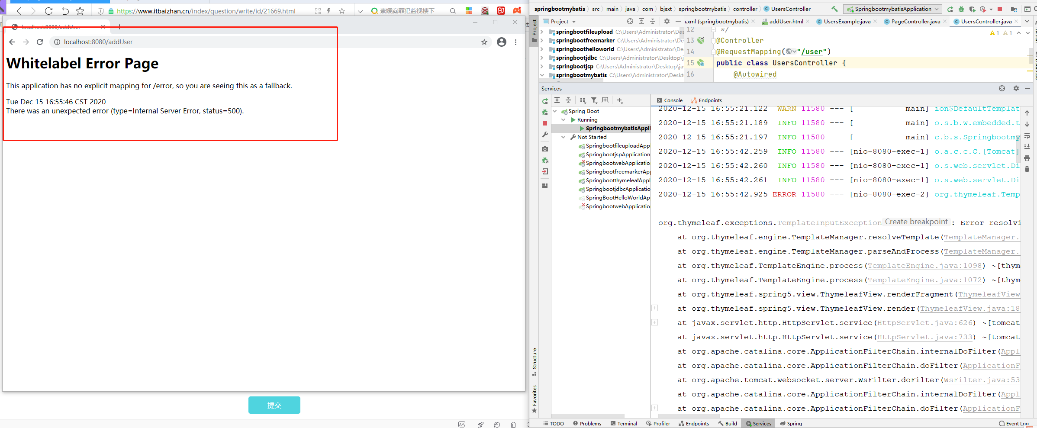Collapse the springbootmybatis project folder
This screenshot has height=428, width=1037.
tap(542, 75)
